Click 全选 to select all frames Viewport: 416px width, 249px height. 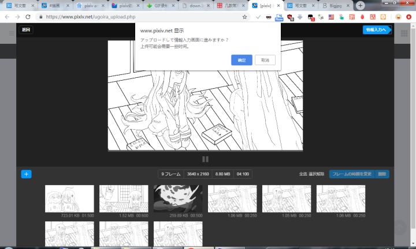(303, 174)
